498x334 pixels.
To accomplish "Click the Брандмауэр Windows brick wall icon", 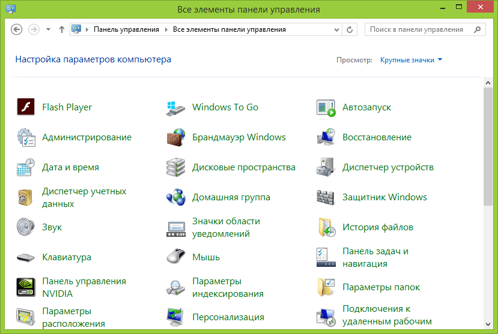I will pyautogui.click(x=176, y=137).
